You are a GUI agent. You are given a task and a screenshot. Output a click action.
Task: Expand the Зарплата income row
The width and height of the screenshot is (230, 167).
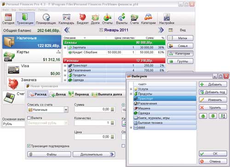65,48
